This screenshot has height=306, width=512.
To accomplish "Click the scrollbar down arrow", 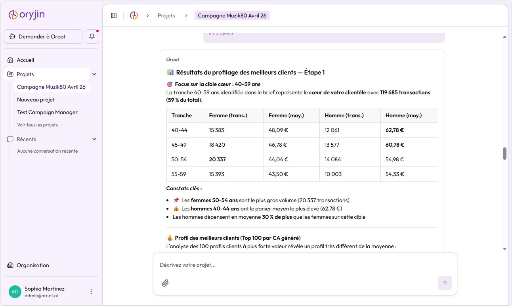I will click(x=504, y=249).
